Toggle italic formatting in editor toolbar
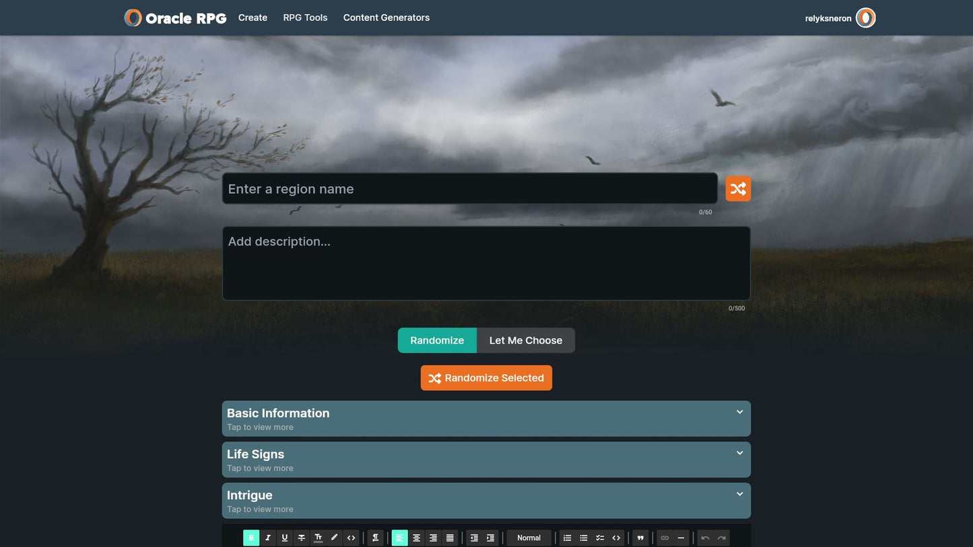The width and height of the screenshot is (973, 547). (268, 538)
